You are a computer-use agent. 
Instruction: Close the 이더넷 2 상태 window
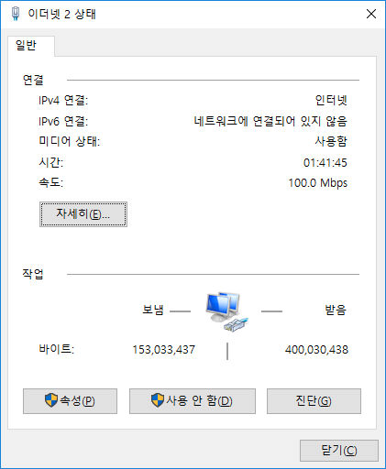coord(371,14)
